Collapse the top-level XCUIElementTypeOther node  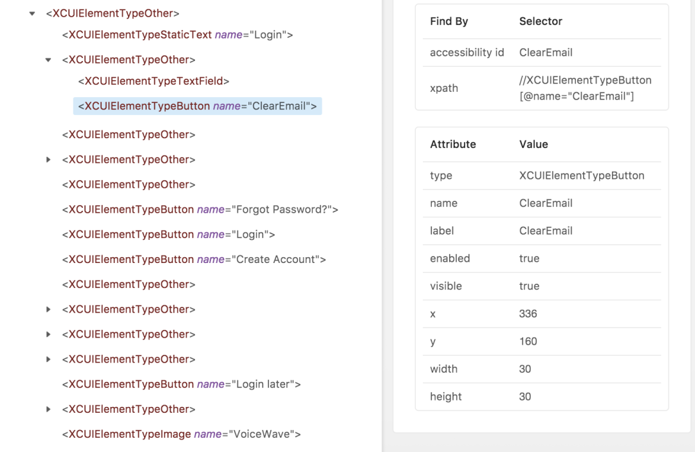[x=32, y=13]
